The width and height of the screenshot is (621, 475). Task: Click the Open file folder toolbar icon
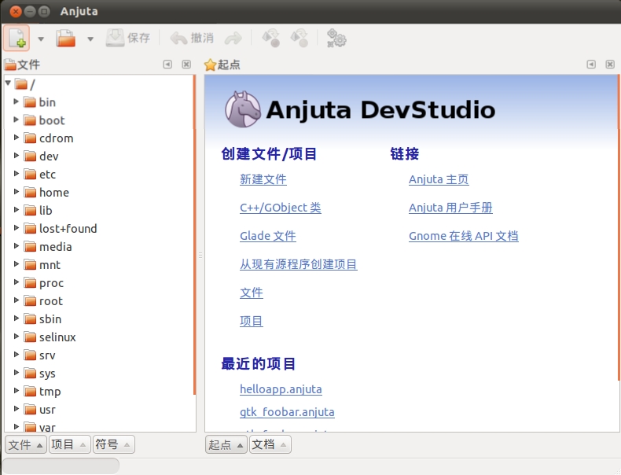pos(66,39)
